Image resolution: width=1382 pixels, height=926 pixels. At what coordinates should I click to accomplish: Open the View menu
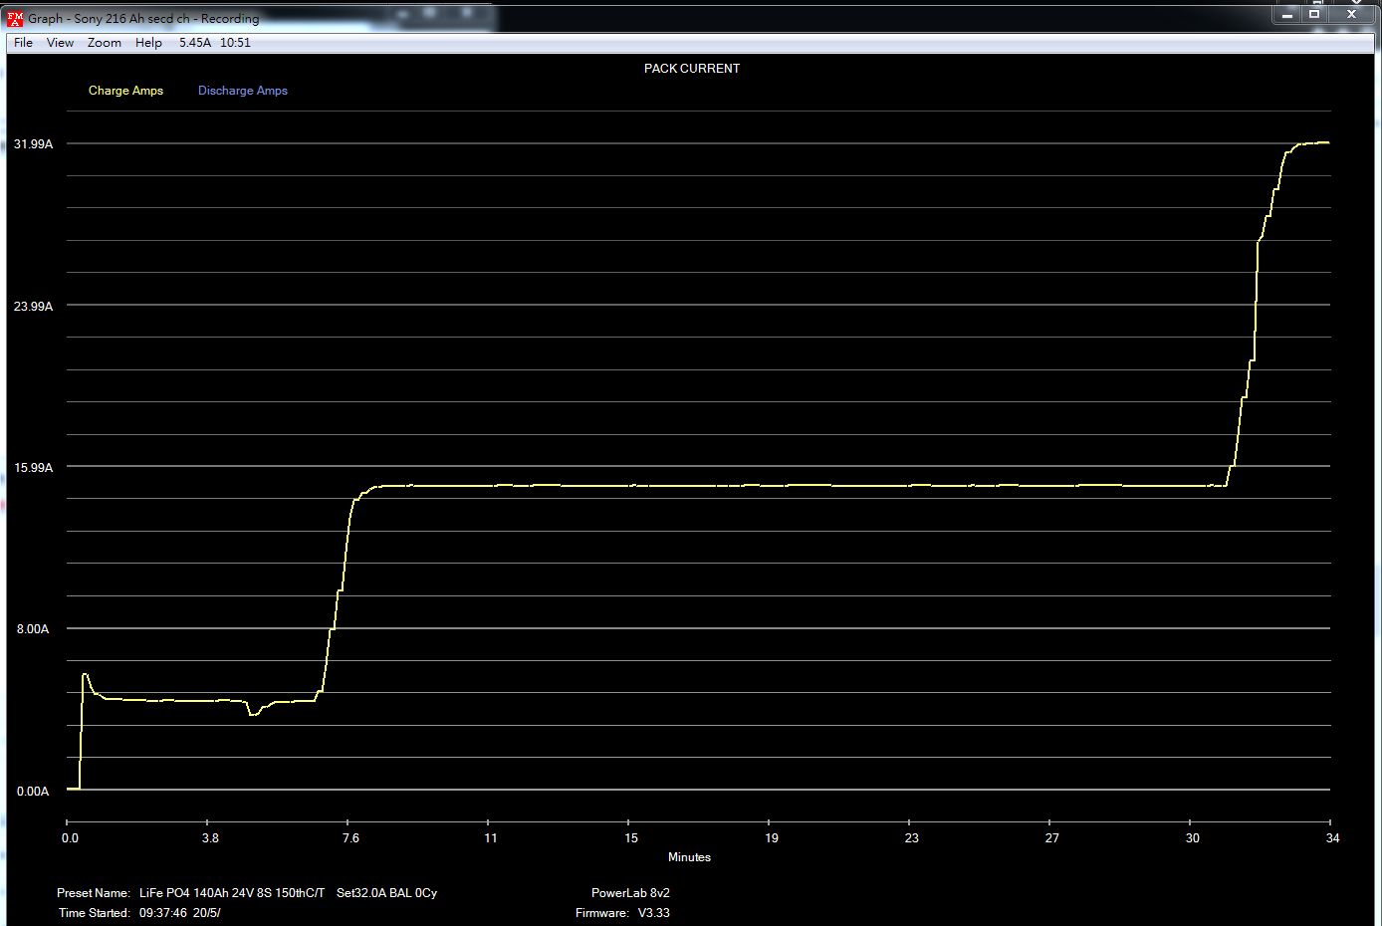(x=60, y=43)
